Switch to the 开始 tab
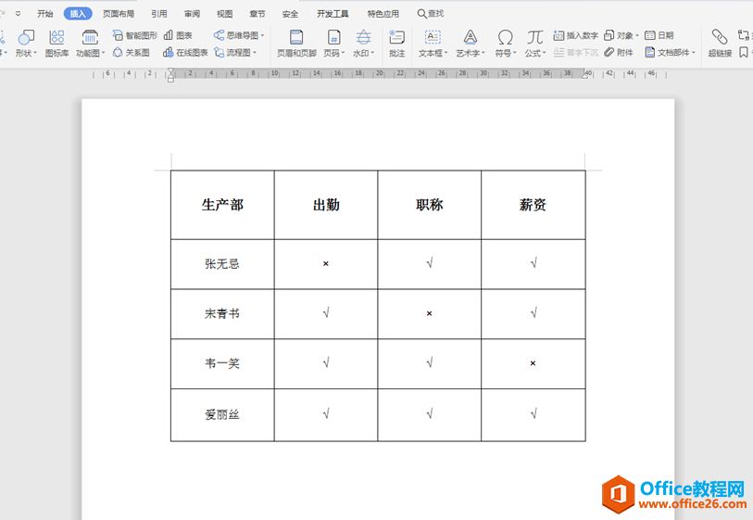Image resolution: width=753 pixels, height=520 pixels. point(45,14)
